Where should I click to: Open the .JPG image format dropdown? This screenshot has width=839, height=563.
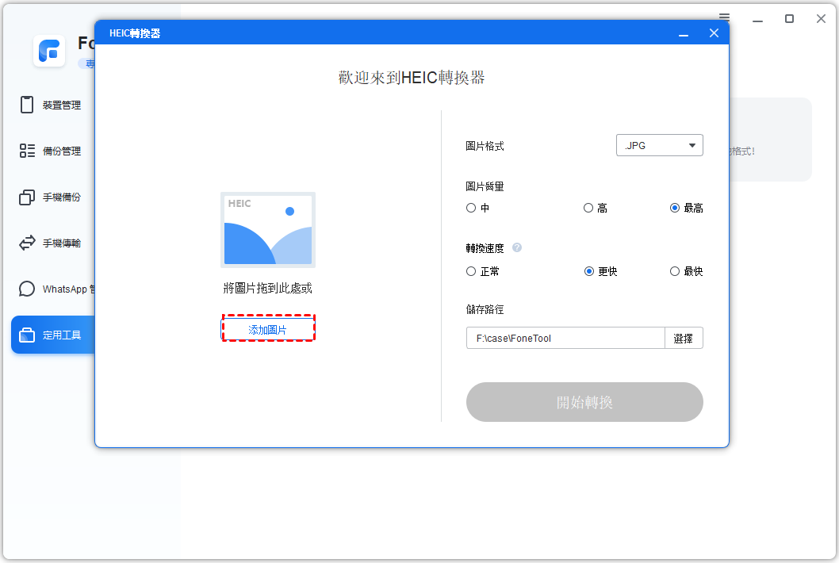(659, 145)
